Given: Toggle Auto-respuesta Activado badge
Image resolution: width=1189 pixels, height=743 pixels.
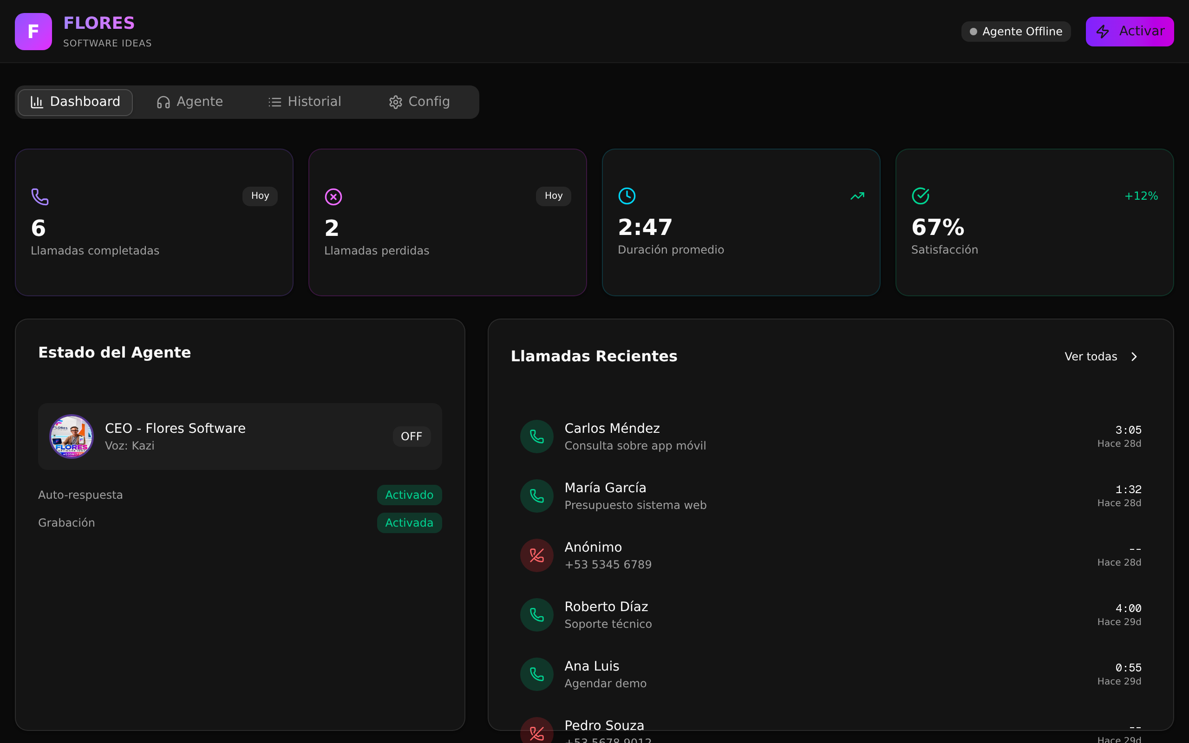Looking at the screenshot, I should [409, 495].
